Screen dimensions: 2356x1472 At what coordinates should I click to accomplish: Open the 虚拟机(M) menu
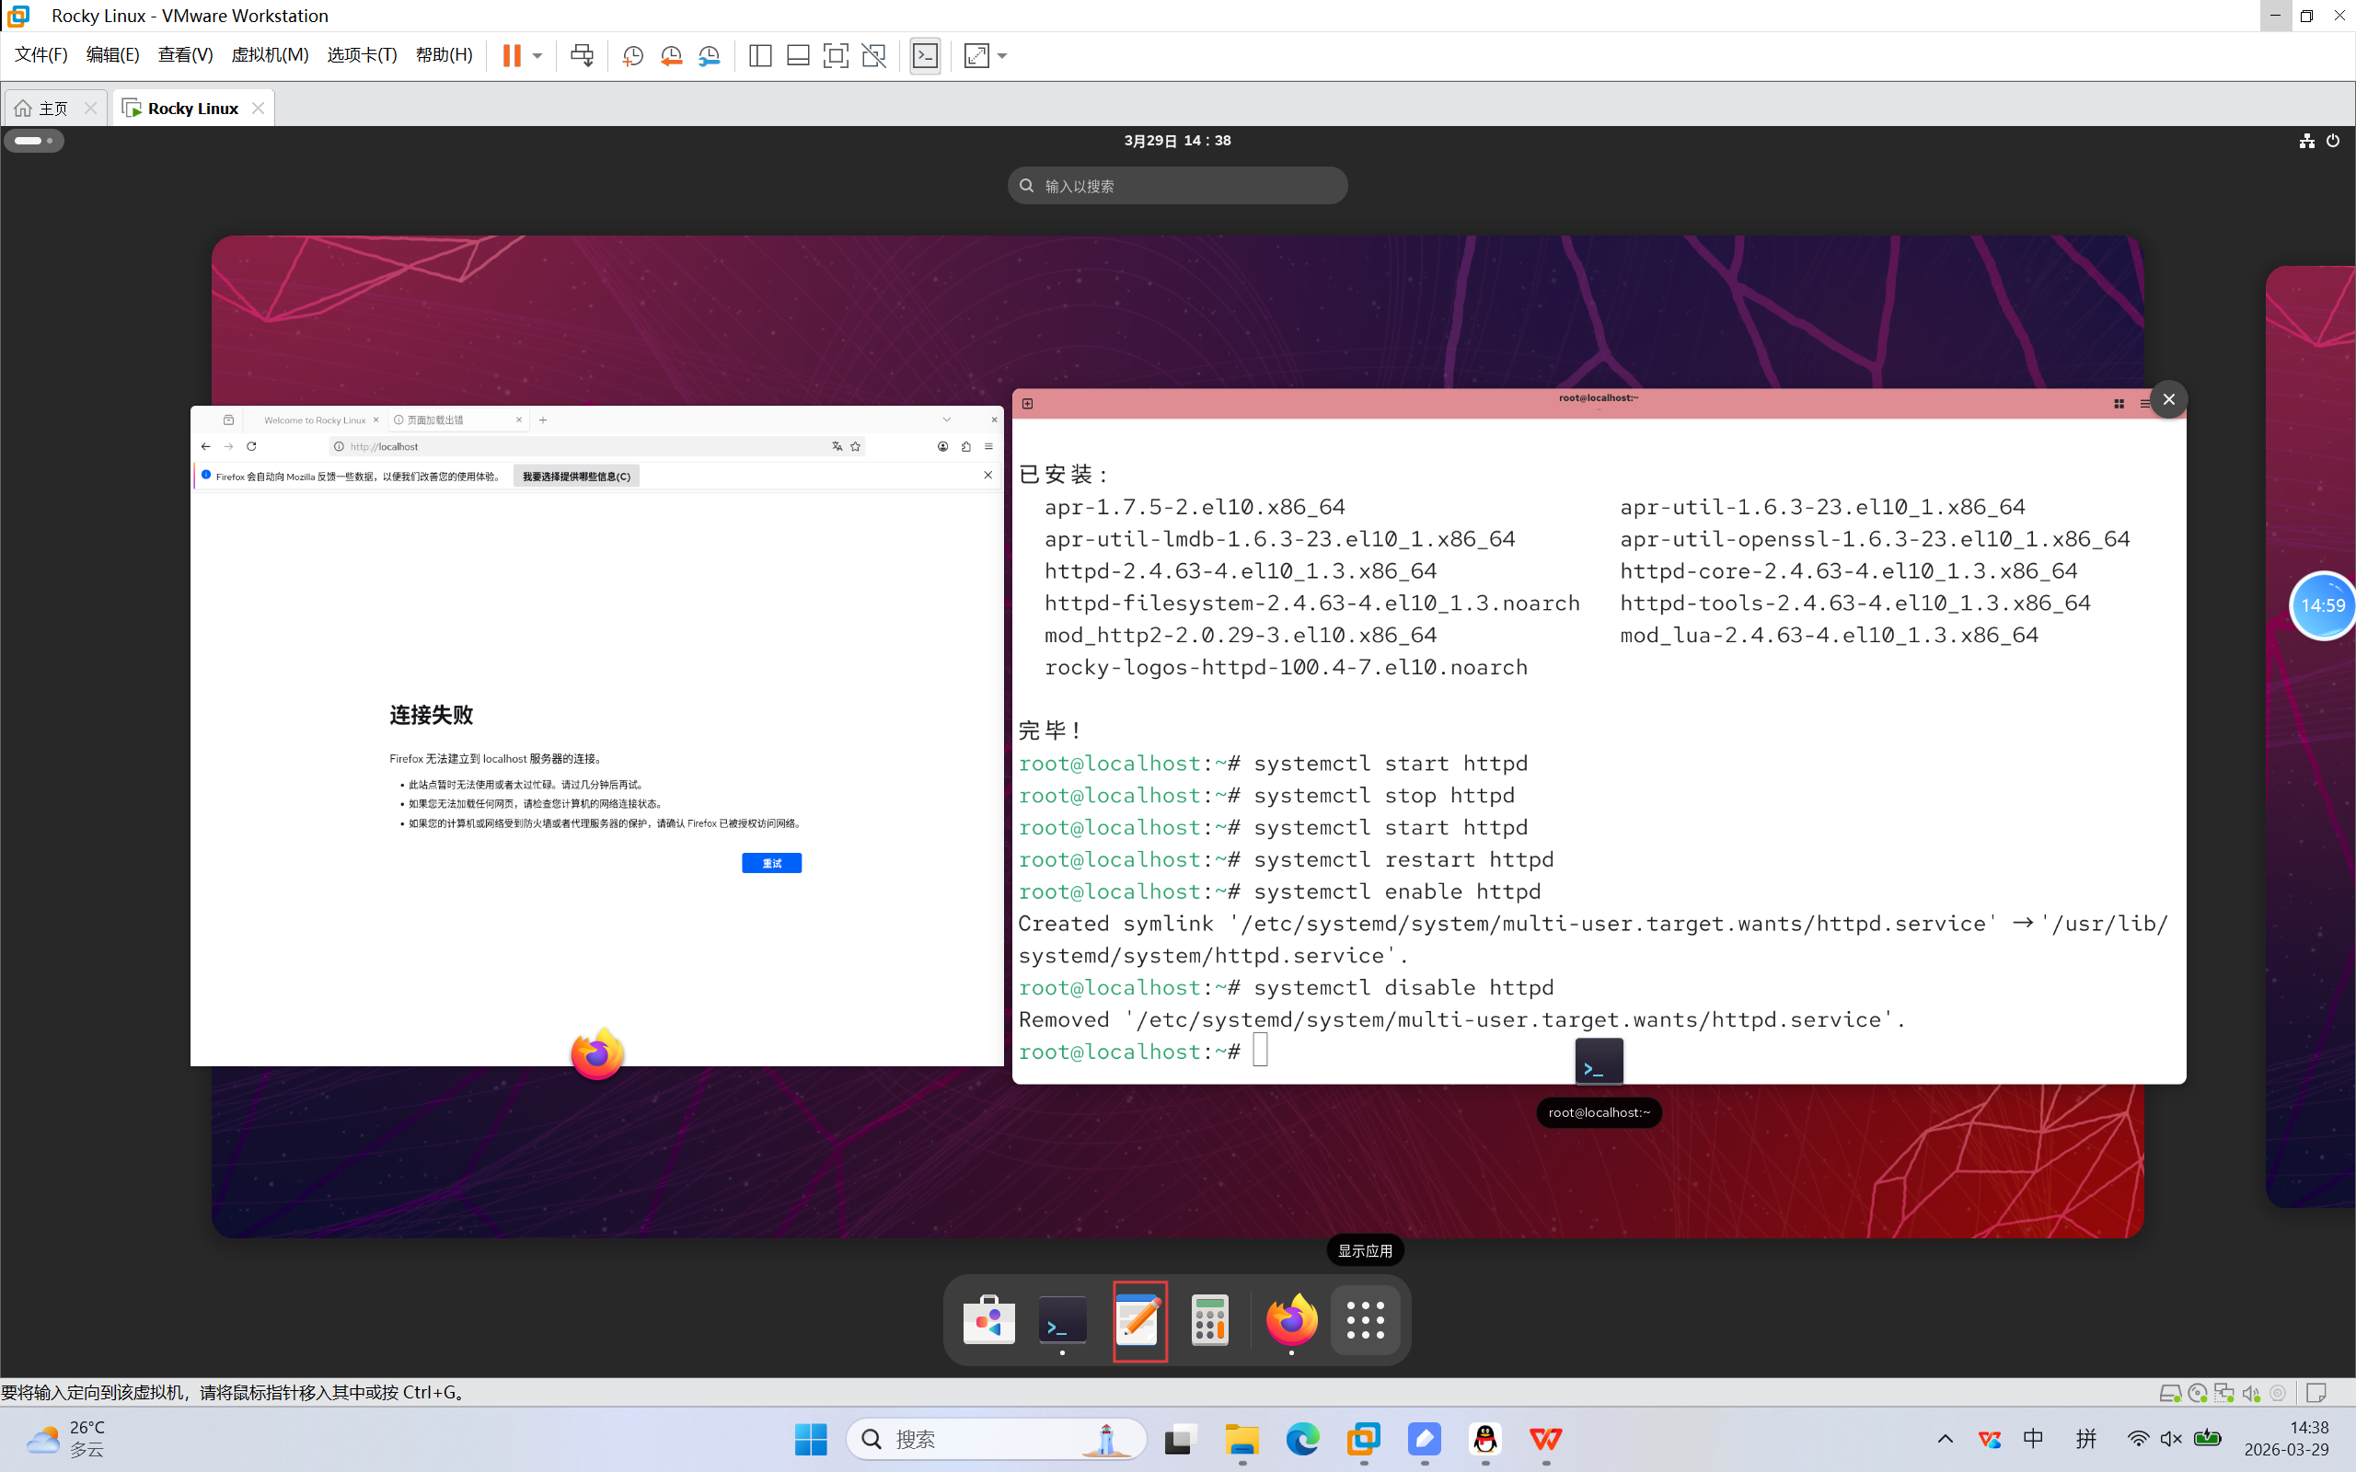click(x=270, y=54)
